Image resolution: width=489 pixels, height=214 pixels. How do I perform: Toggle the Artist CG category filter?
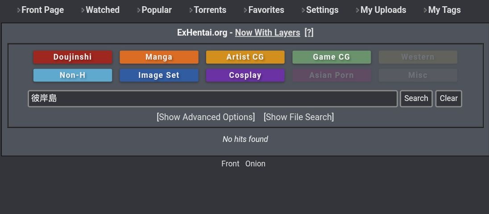245,57
